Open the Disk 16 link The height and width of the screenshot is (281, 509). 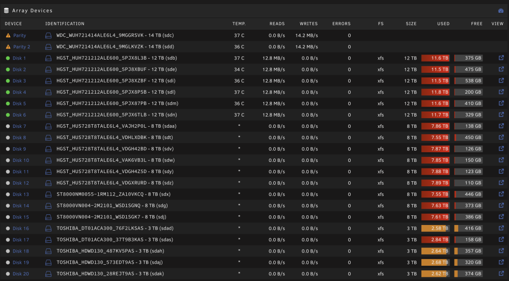pos(21,229)
